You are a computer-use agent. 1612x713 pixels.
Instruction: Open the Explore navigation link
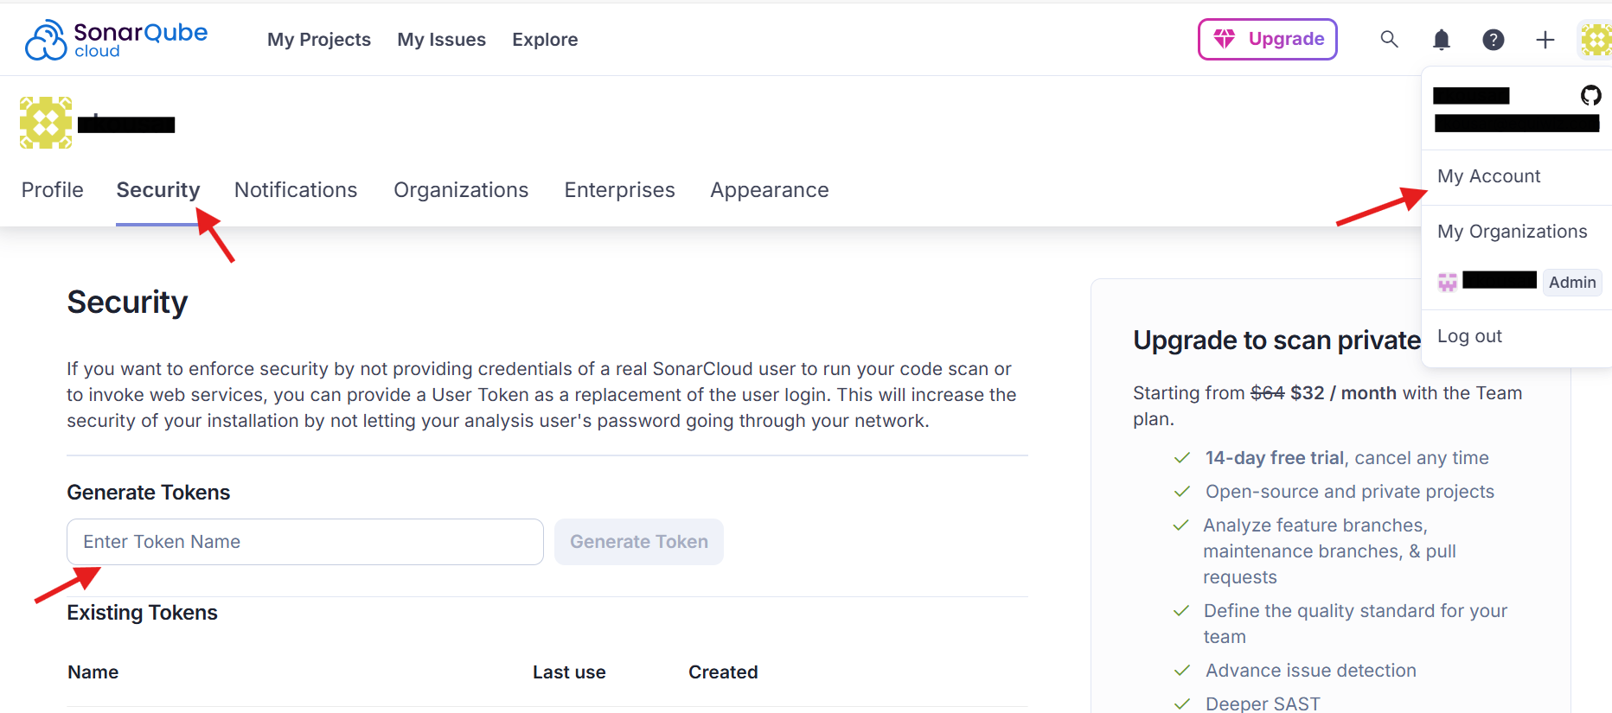click(545, 40)
